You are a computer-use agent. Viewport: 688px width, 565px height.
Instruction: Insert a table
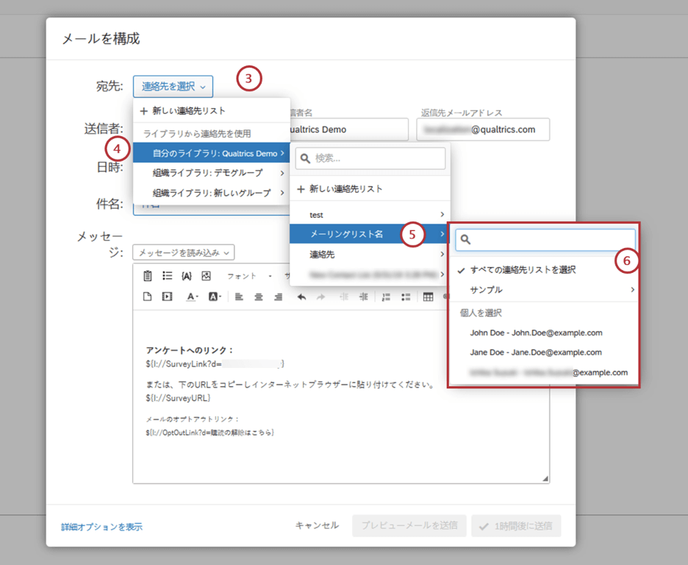[x=429, y=297]
